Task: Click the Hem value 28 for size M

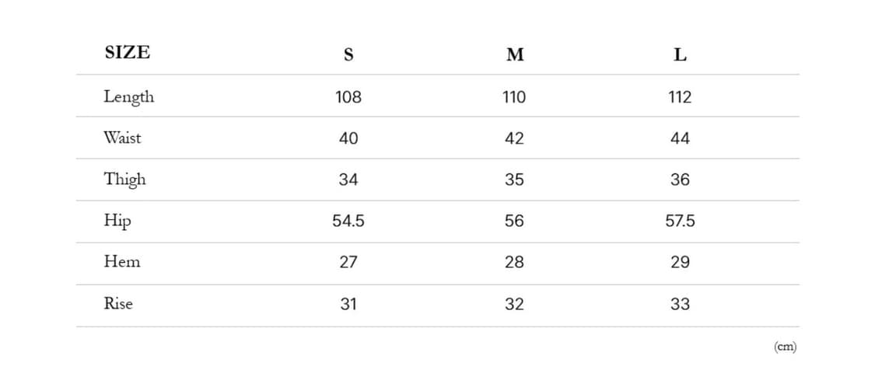Action: pyautogui.click(x=514, y=263)
